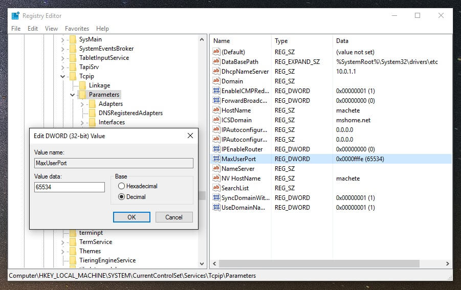This screenshot has height=290, width=461.
Task: Click the 0x0000fffe (65534) data cell
Action: click(360, 159)
